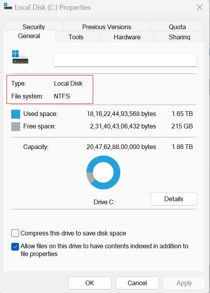The image size is (210, 293).
Task: Click the drive label text field
Action: point(125,60)
